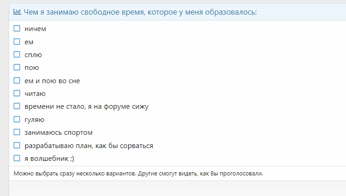346x196 pixels.
Task: Select the checkbox for 'пою'
Action: point(17,68)
